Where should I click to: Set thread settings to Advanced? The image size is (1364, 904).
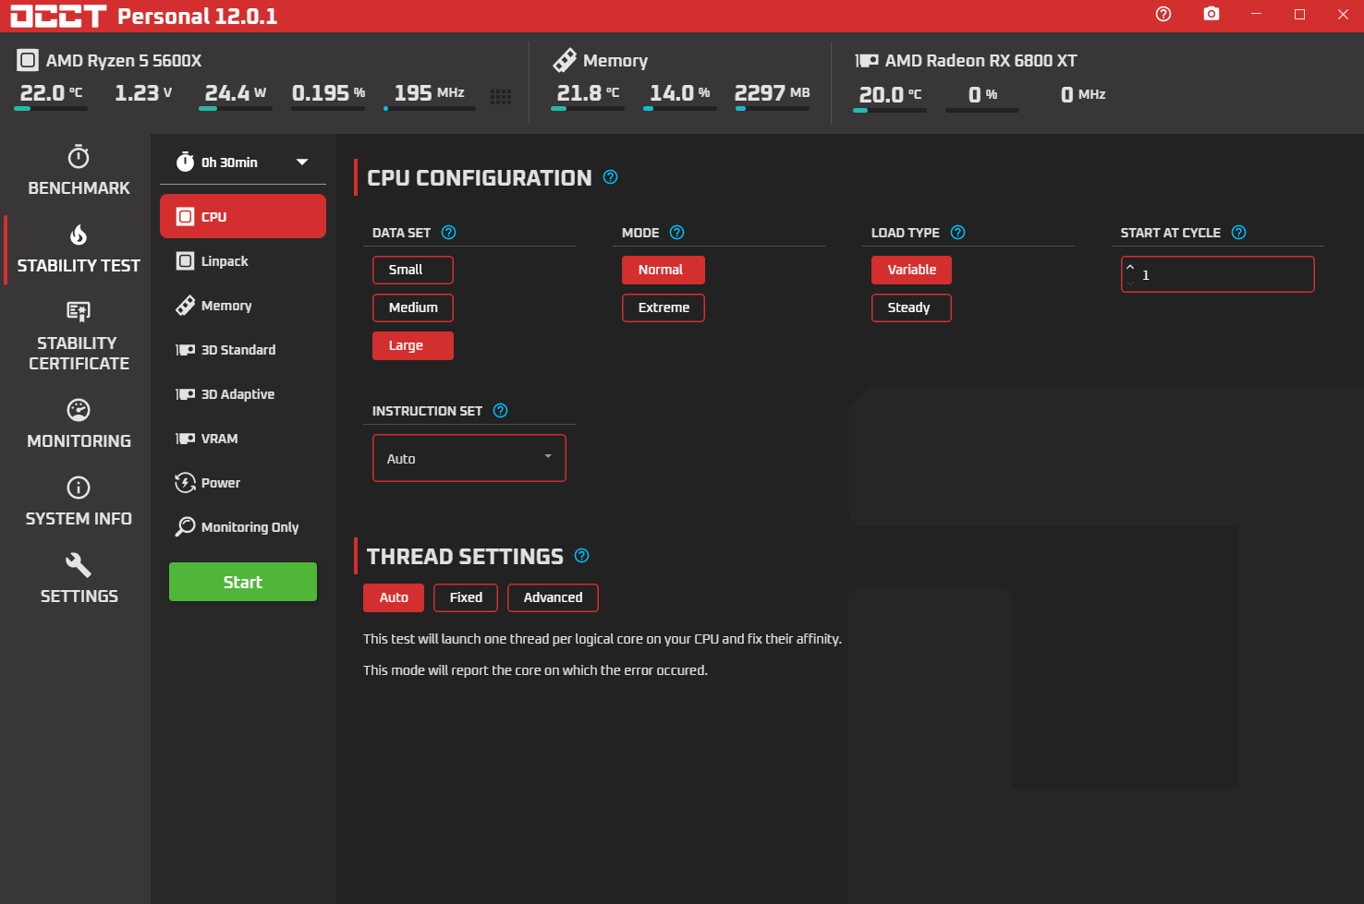pos(553,597)
